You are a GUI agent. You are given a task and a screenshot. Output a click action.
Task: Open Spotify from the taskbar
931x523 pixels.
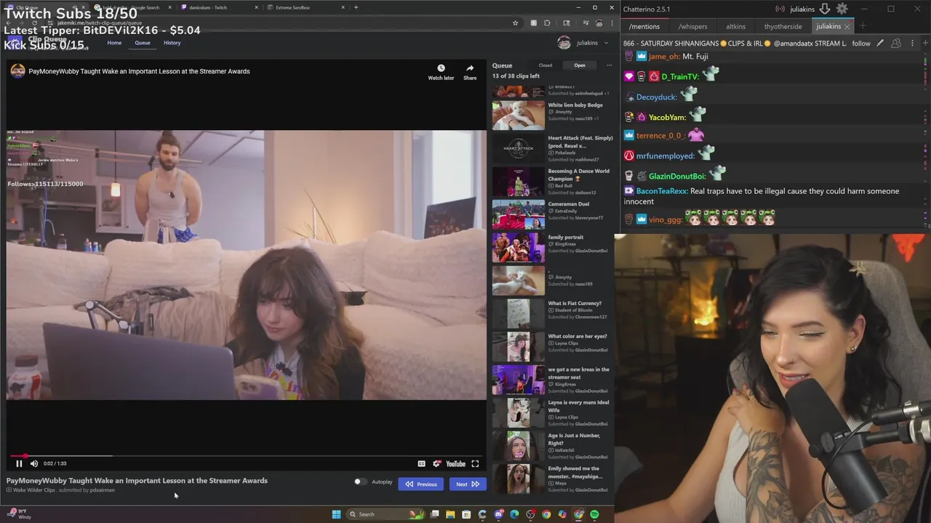(x=594, y=514)
